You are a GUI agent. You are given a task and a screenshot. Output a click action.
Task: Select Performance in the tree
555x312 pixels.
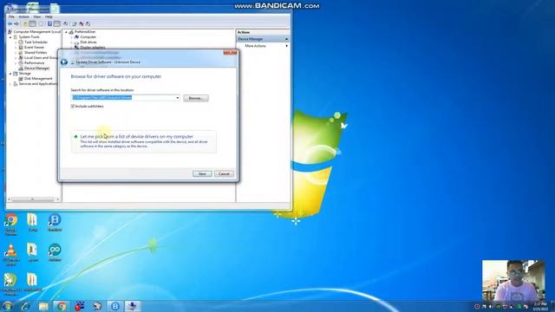click(x=35, y=62)
